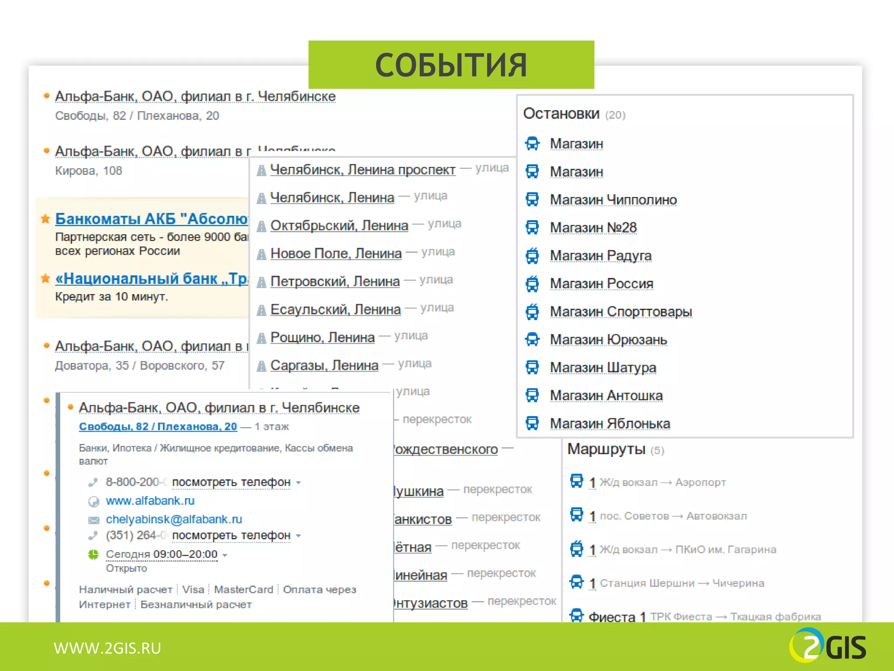
Task: Click envelope icon beside chelyabinsk@alfabank.ru
Action: tap(93, 520)
